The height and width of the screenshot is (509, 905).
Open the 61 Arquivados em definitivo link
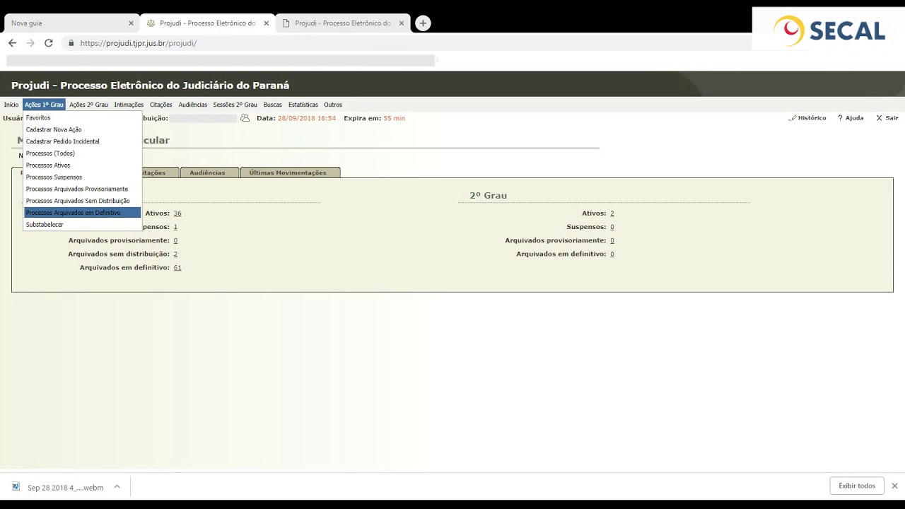(x=177, y=268)
